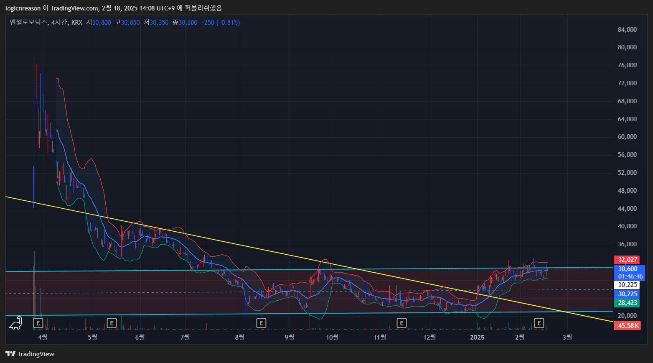Click the 2025 year label on time axis
653x363 pixels.
pyautogui.click(x=477, y=337)
